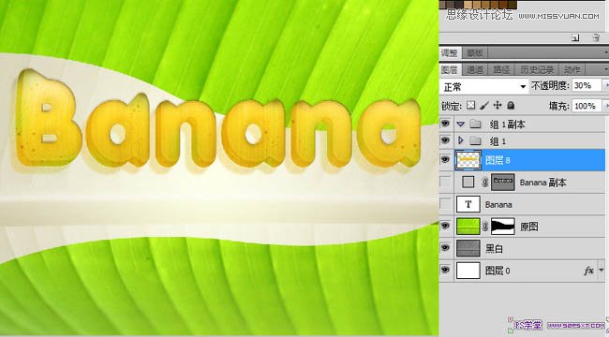Click mask link icon on Banana 副本 layer
The height and width of the screenshot is (337, 609).
(x=485, y=183)
